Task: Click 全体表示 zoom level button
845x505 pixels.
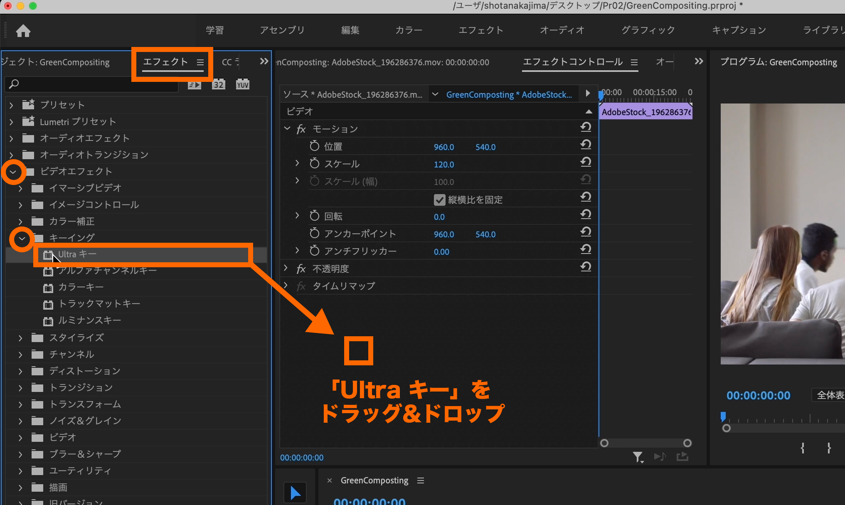Action: tap(830, 395)
